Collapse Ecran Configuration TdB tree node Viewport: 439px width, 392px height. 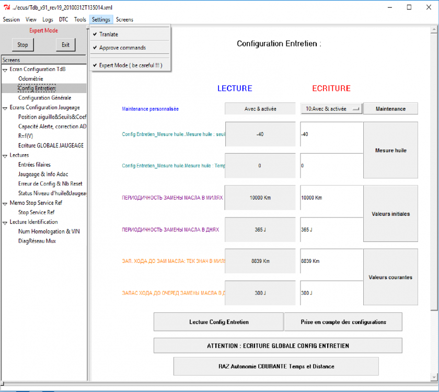coord(5,70)
